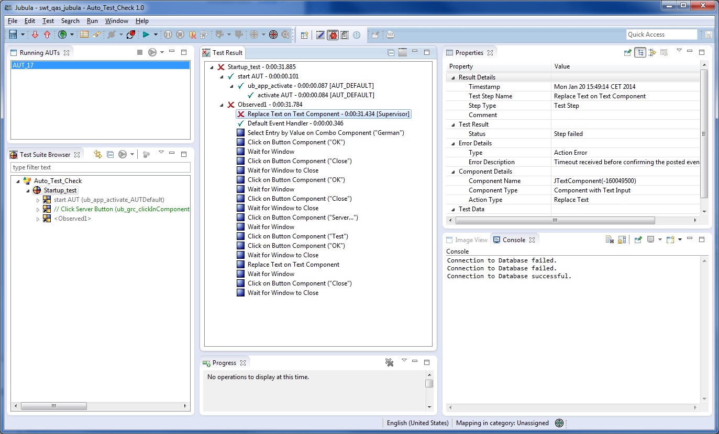
Task: Click the printer icon in toolbar
Action: [390, 35]
